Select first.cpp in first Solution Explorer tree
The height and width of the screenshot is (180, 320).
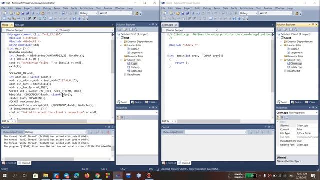(x=135, y=67)
